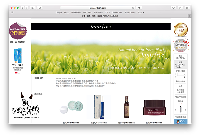Open the Yahoo bookmark
Viewport: 200px width, 136px height.
point(66,12)
